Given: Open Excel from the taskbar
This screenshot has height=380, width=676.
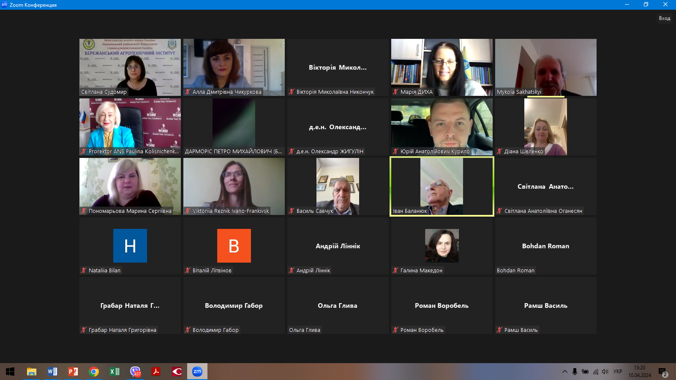Looking at the screenshot, I should point(114,372).
